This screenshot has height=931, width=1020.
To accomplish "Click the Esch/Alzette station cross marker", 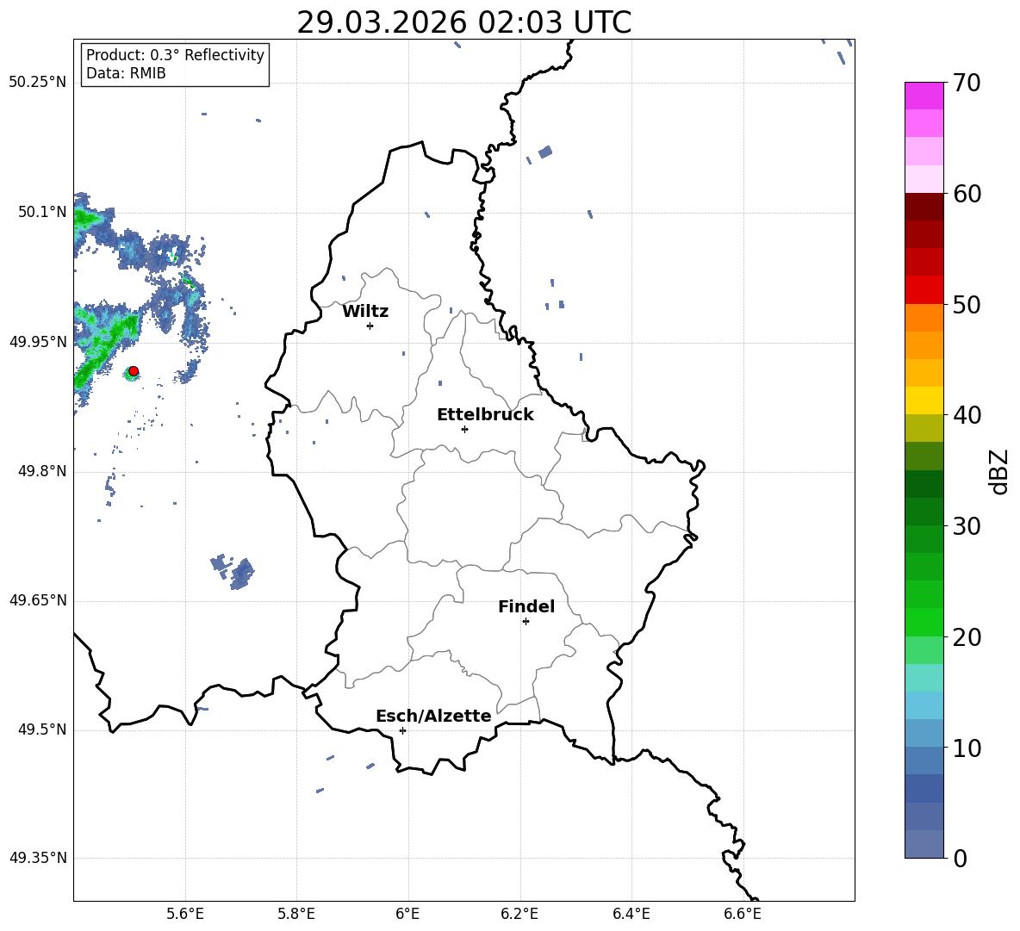I will [402, 730].
